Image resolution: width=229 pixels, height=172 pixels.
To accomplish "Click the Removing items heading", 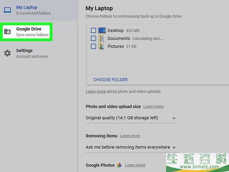I will (102, 136).
